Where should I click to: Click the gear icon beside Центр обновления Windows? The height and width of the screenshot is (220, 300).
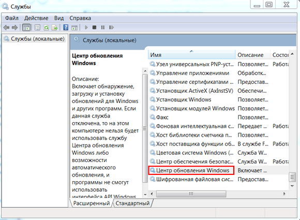pyautogui.click(x=153, y=170)
